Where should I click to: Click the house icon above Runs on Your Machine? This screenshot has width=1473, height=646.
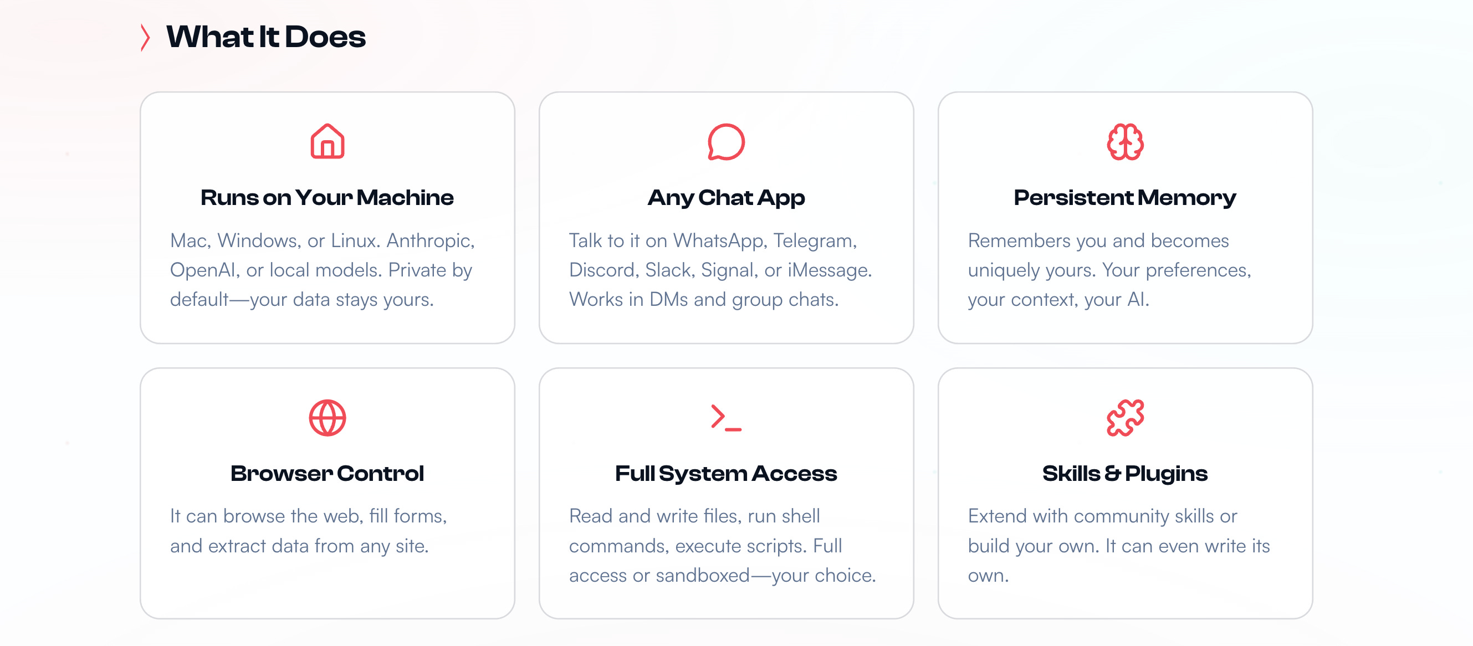[x=327, y=141]
